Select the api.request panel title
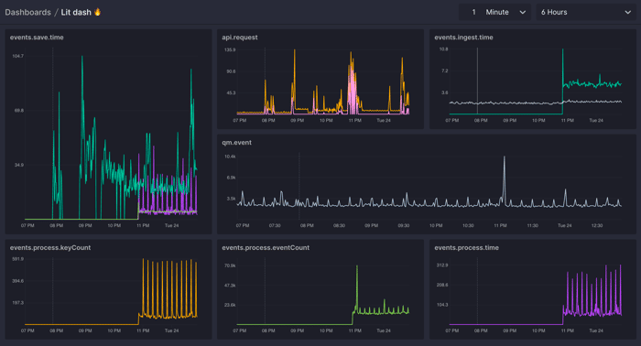The image size is (641, 346). click(240, 38)
